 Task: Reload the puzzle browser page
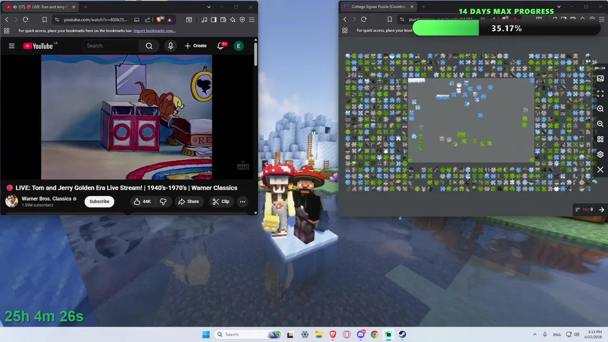pos(364,19)
